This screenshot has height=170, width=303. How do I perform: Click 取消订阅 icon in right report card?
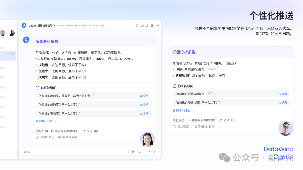tap(221, 120)
